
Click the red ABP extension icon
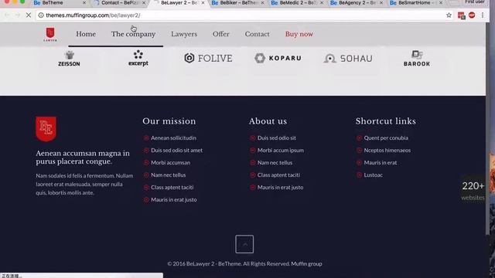(x=472, y=15)
